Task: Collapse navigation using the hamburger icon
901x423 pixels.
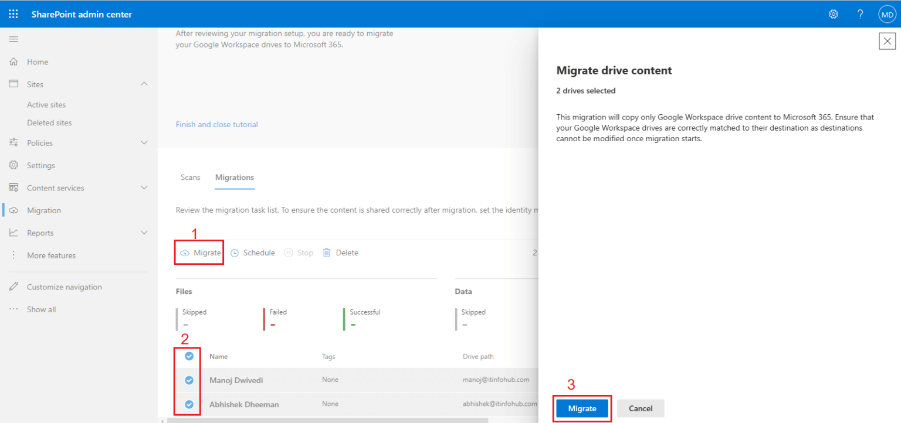Action: [x=13, y=39]
